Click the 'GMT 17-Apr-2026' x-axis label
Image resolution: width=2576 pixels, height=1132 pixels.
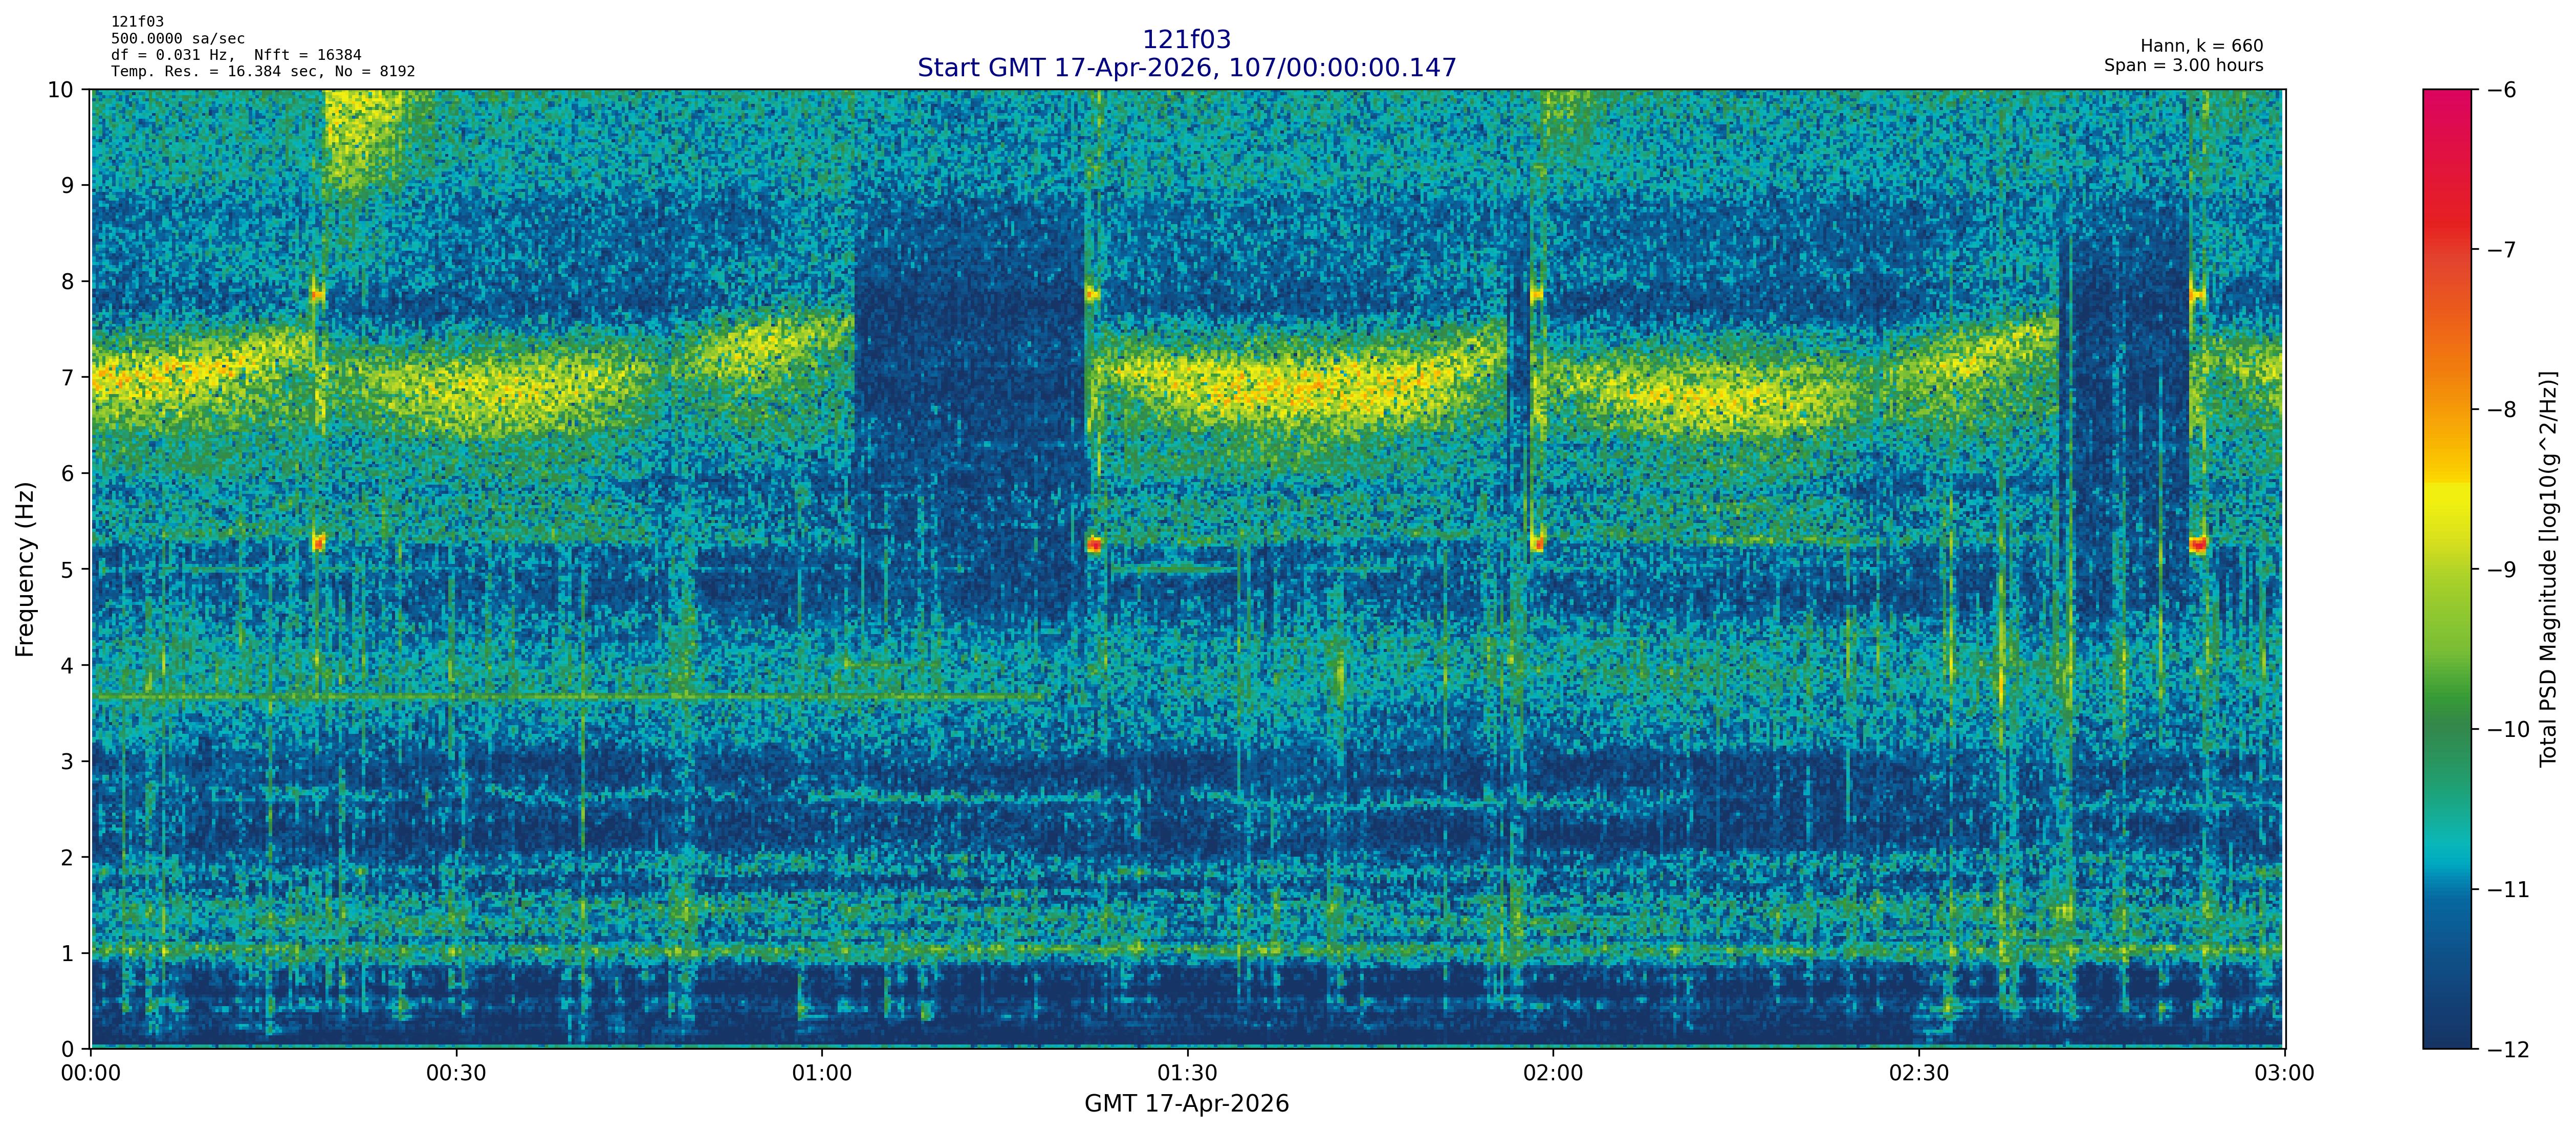[1186, 1104]
